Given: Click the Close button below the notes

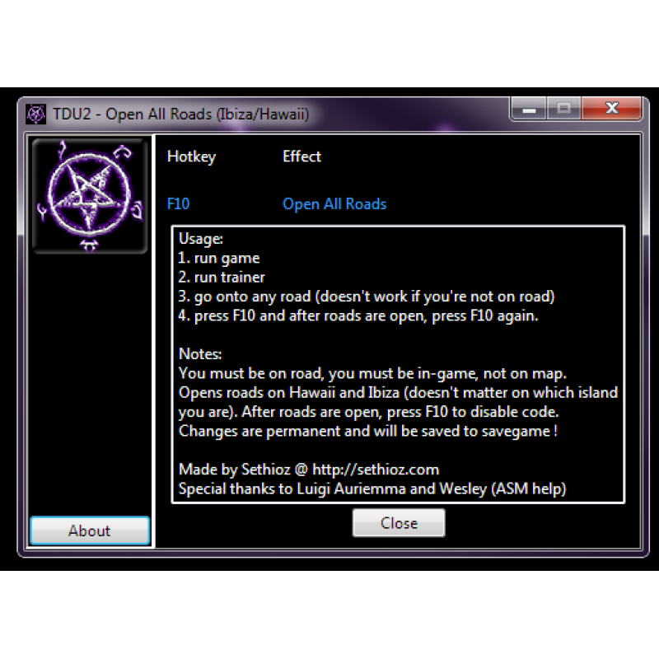Looking at the screenshot, I should 399,523.
